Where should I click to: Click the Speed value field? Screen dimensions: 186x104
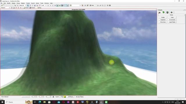point(61,97)
